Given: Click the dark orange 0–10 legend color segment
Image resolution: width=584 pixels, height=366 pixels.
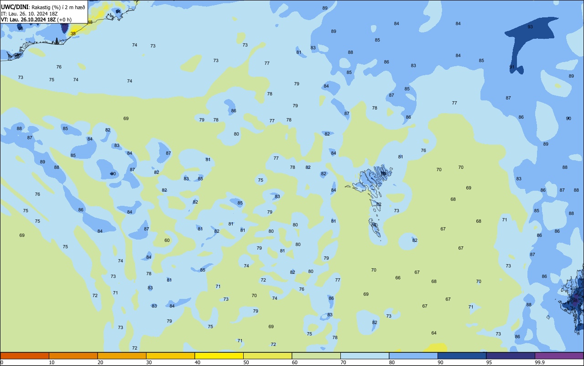Looking at the screenshot, I should tap(25, 356).
